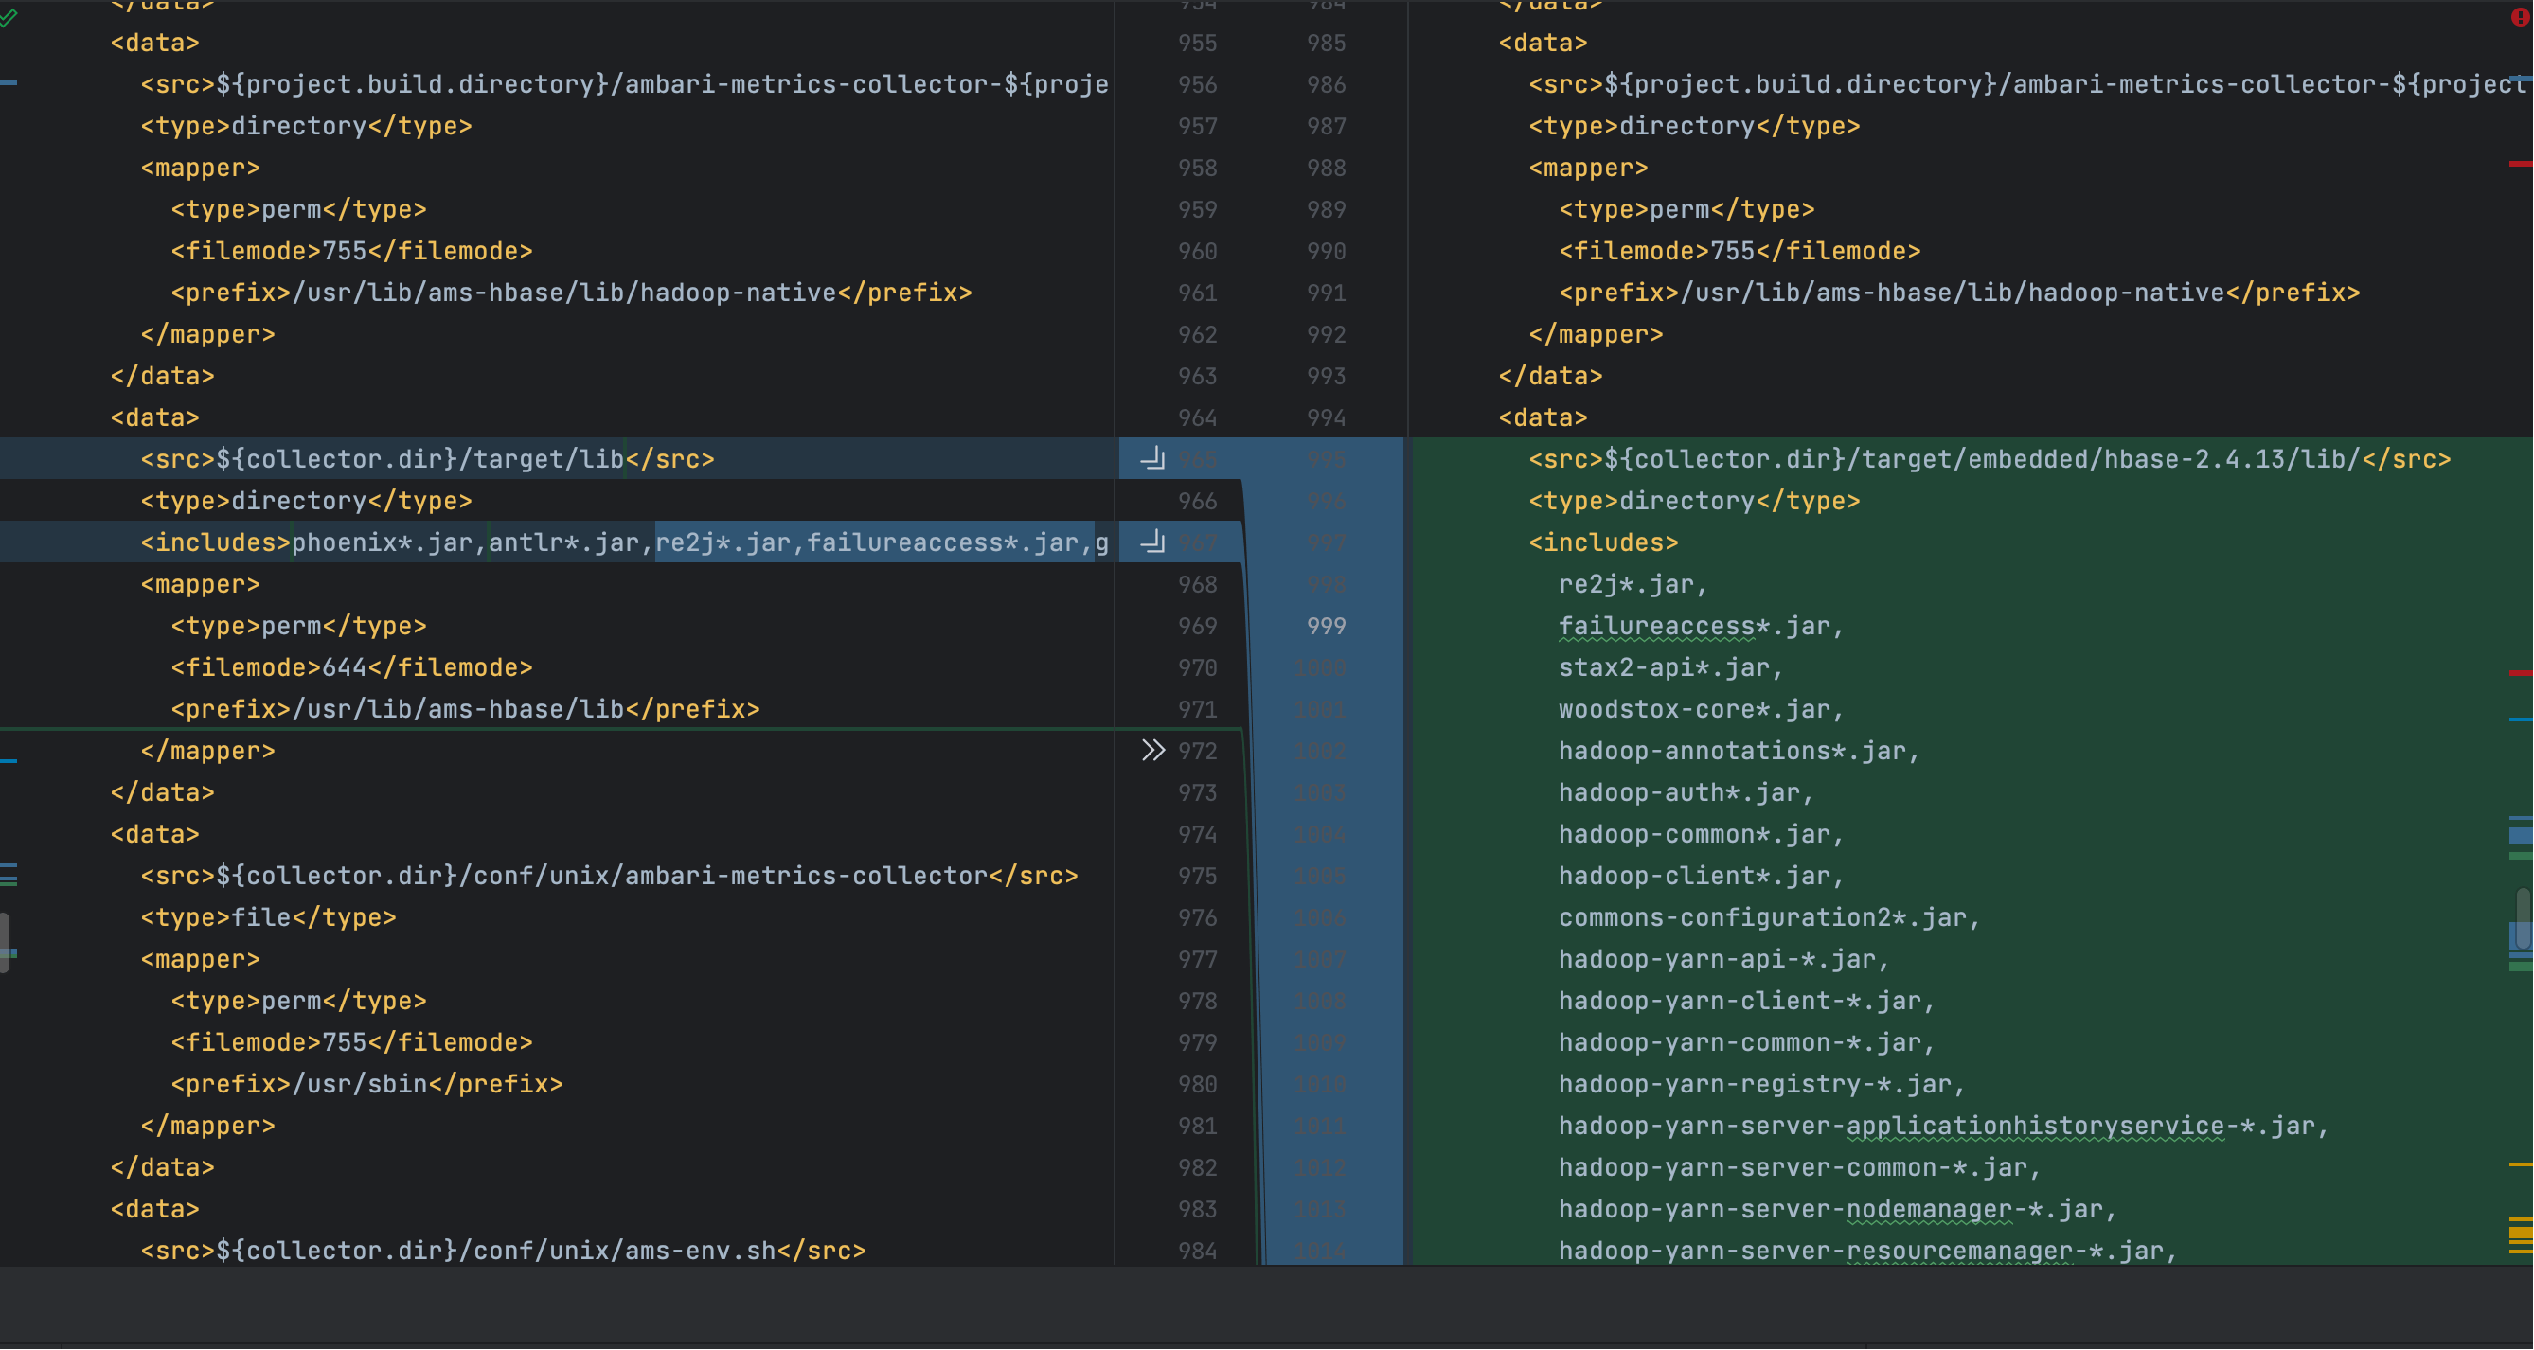Click the underlined 'failureaccess*.jar,' in right pane

tap(1701, 627)
